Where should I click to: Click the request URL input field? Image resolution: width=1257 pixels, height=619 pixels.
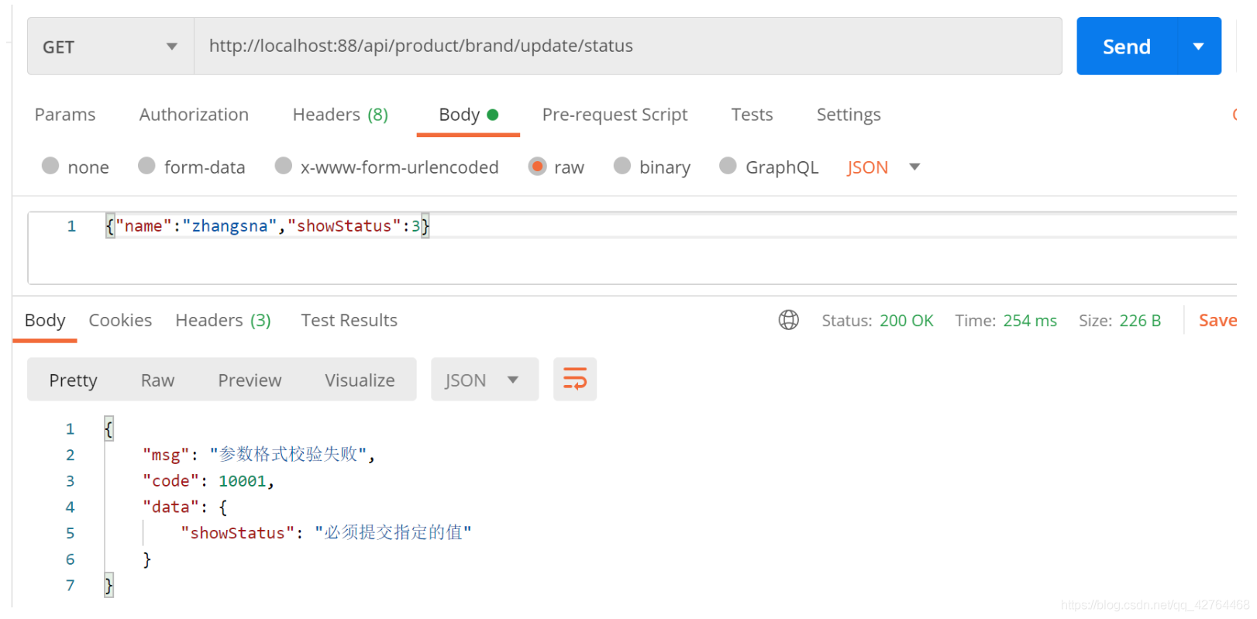pyautogui.click(x=628, y=46)
